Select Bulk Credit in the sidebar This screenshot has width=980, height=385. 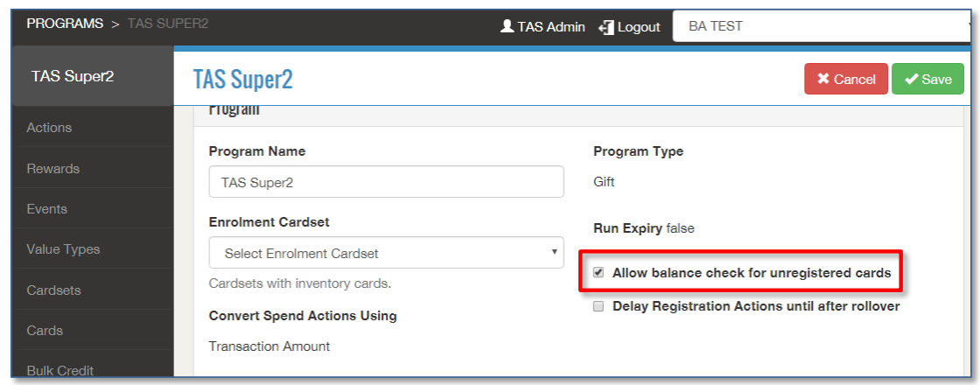point(60,371)
